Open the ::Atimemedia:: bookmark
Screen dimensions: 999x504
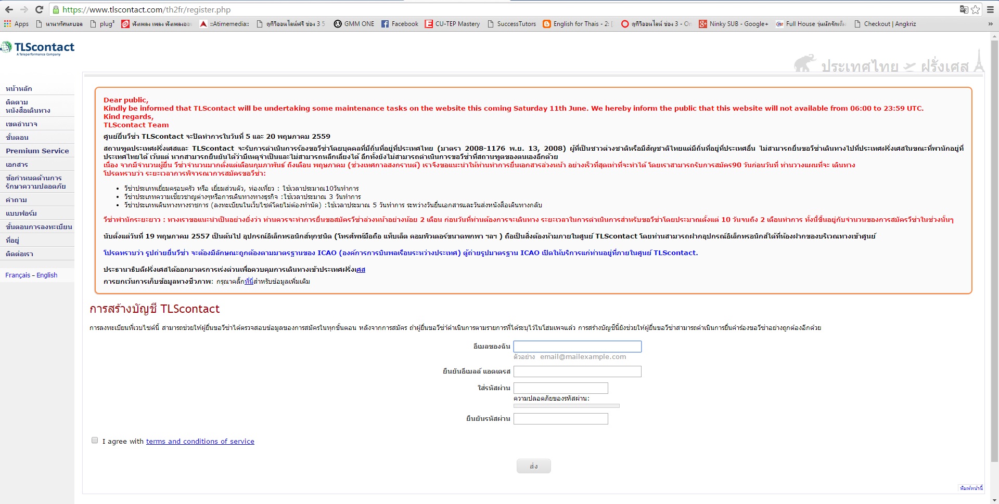225,24
